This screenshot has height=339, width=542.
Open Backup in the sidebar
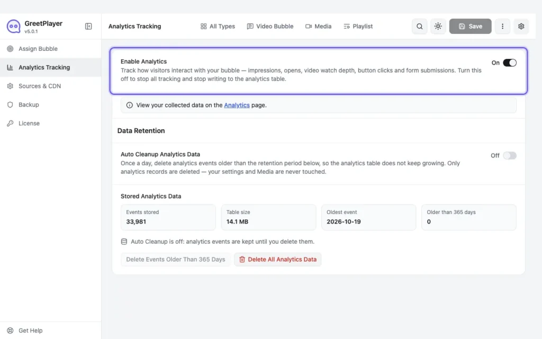click(50, 104)
